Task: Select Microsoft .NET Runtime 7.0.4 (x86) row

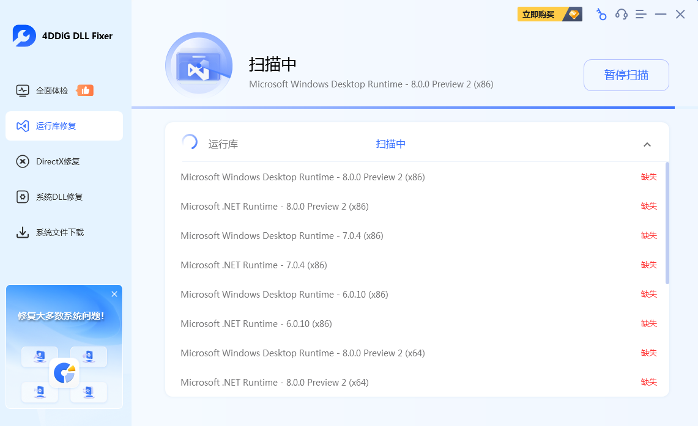Action: [418, 265]
